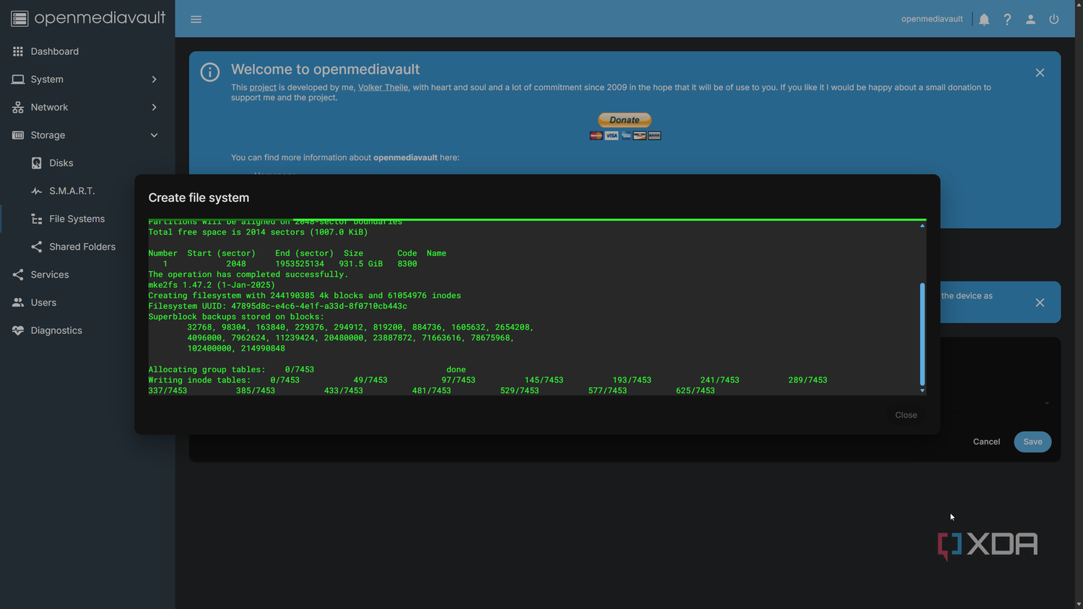The image size is (1083, 609).
Task: Click the terminal scrollbar down arrow
Action: click(922, 390)
